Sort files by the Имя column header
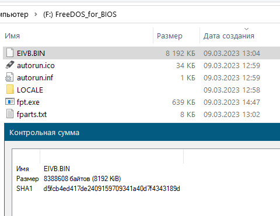The width and height of the screenshot is (280, 216). pyautogui.click(x=12, y=36)
